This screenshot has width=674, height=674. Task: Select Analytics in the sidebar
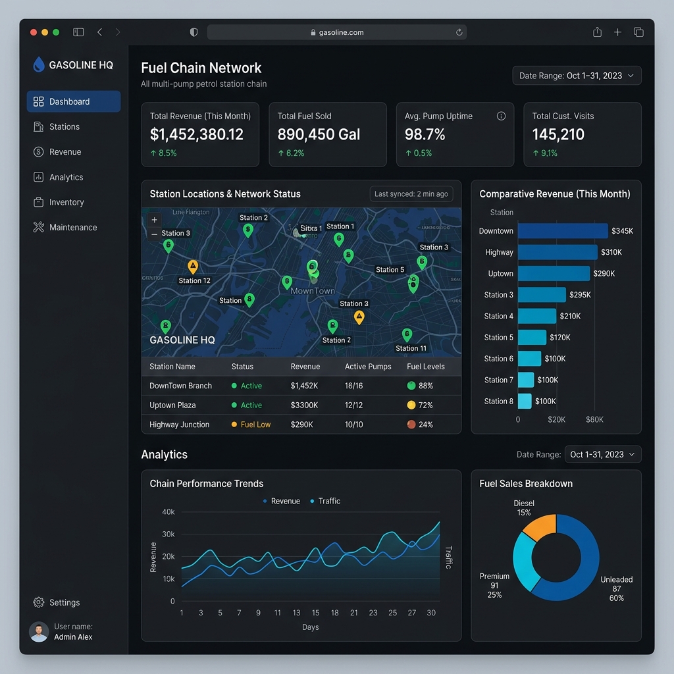[x=74, y=177]
